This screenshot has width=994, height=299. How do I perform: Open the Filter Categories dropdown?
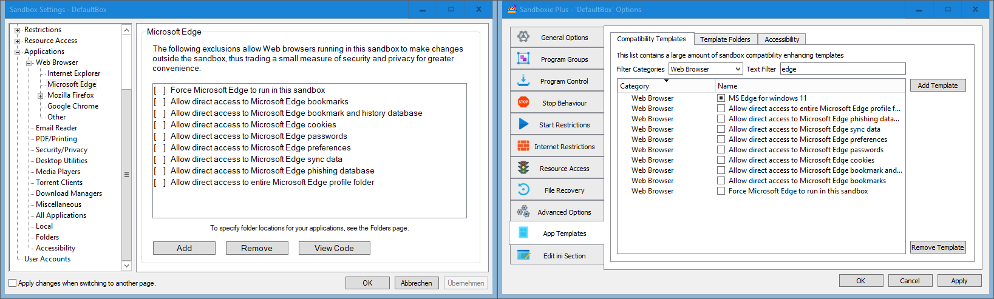(x=705, y=69)
